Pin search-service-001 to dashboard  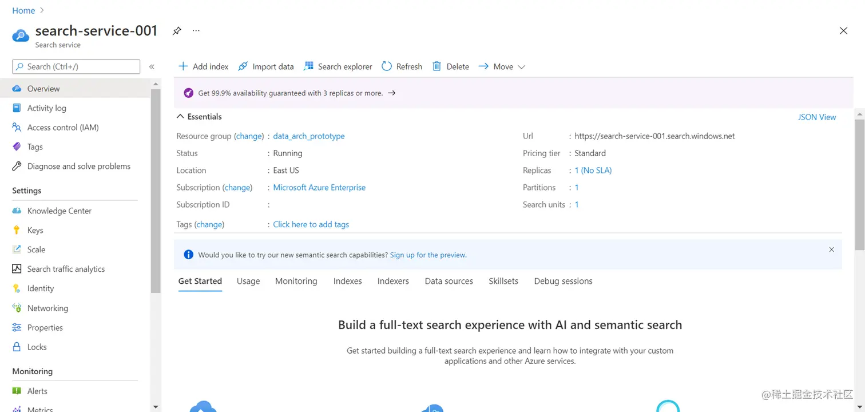click(x=177, y=31)
